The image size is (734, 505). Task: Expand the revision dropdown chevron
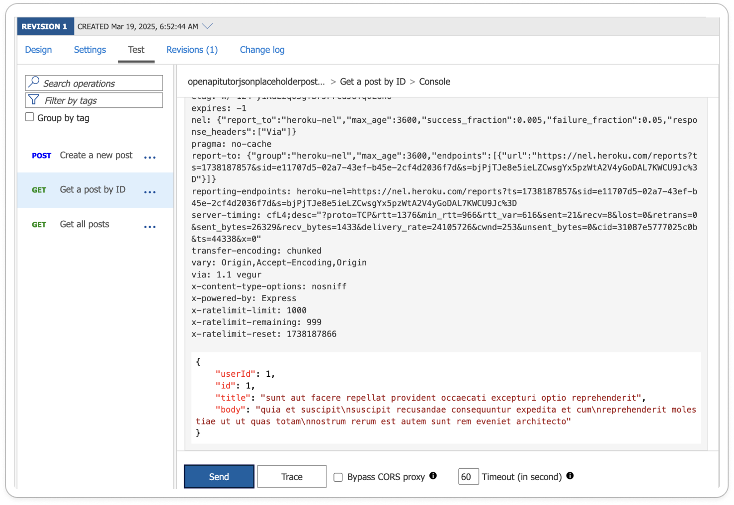click(207, 26)
